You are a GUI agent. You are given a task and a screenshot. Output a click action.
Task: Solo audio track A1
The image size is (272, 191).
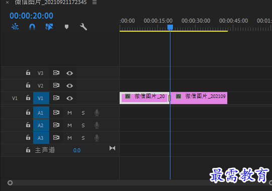point(83,113)
